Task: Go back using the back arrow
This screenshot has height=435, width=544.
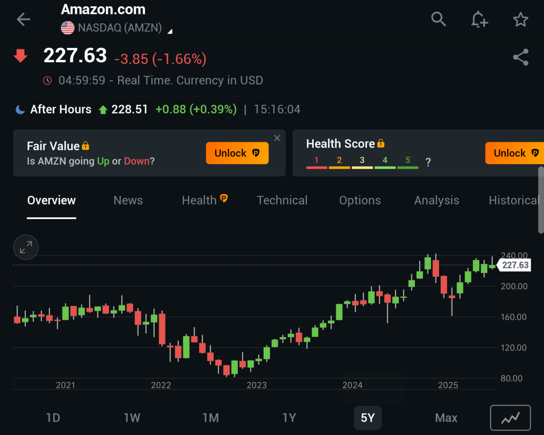Action: (24, 19)
